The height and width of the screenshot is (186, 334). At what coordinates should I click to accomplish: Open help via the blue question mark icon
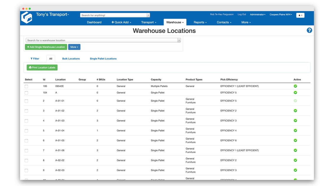[309, 30]
